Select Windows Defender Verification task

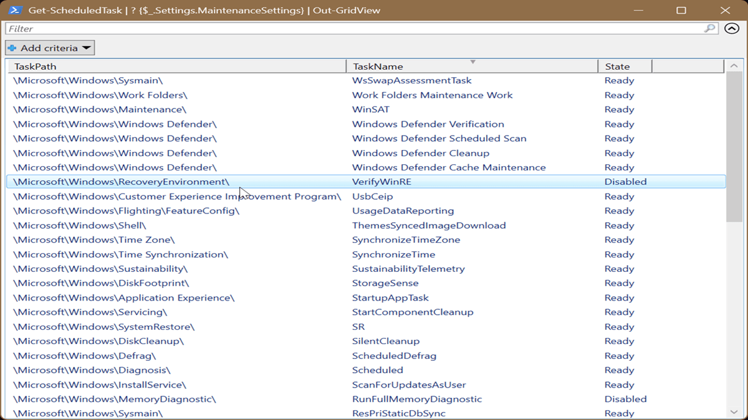428,124
